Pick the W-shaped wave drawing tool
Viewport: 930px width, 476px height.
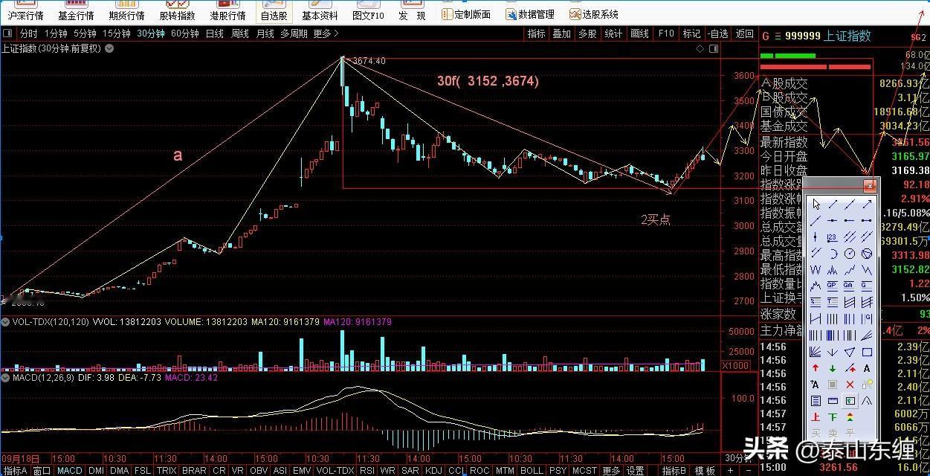coord(816,268)
